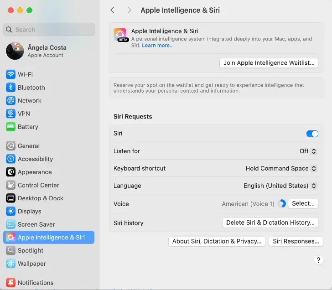Open Bluetooth settings label
This screenshot has width=332, height=290.
pyautogui.click(x=31, y=88)
